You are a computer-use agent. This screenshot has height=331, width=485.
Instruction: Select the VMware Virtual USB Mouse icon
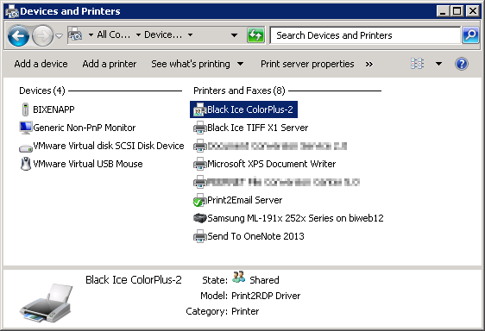26,164
